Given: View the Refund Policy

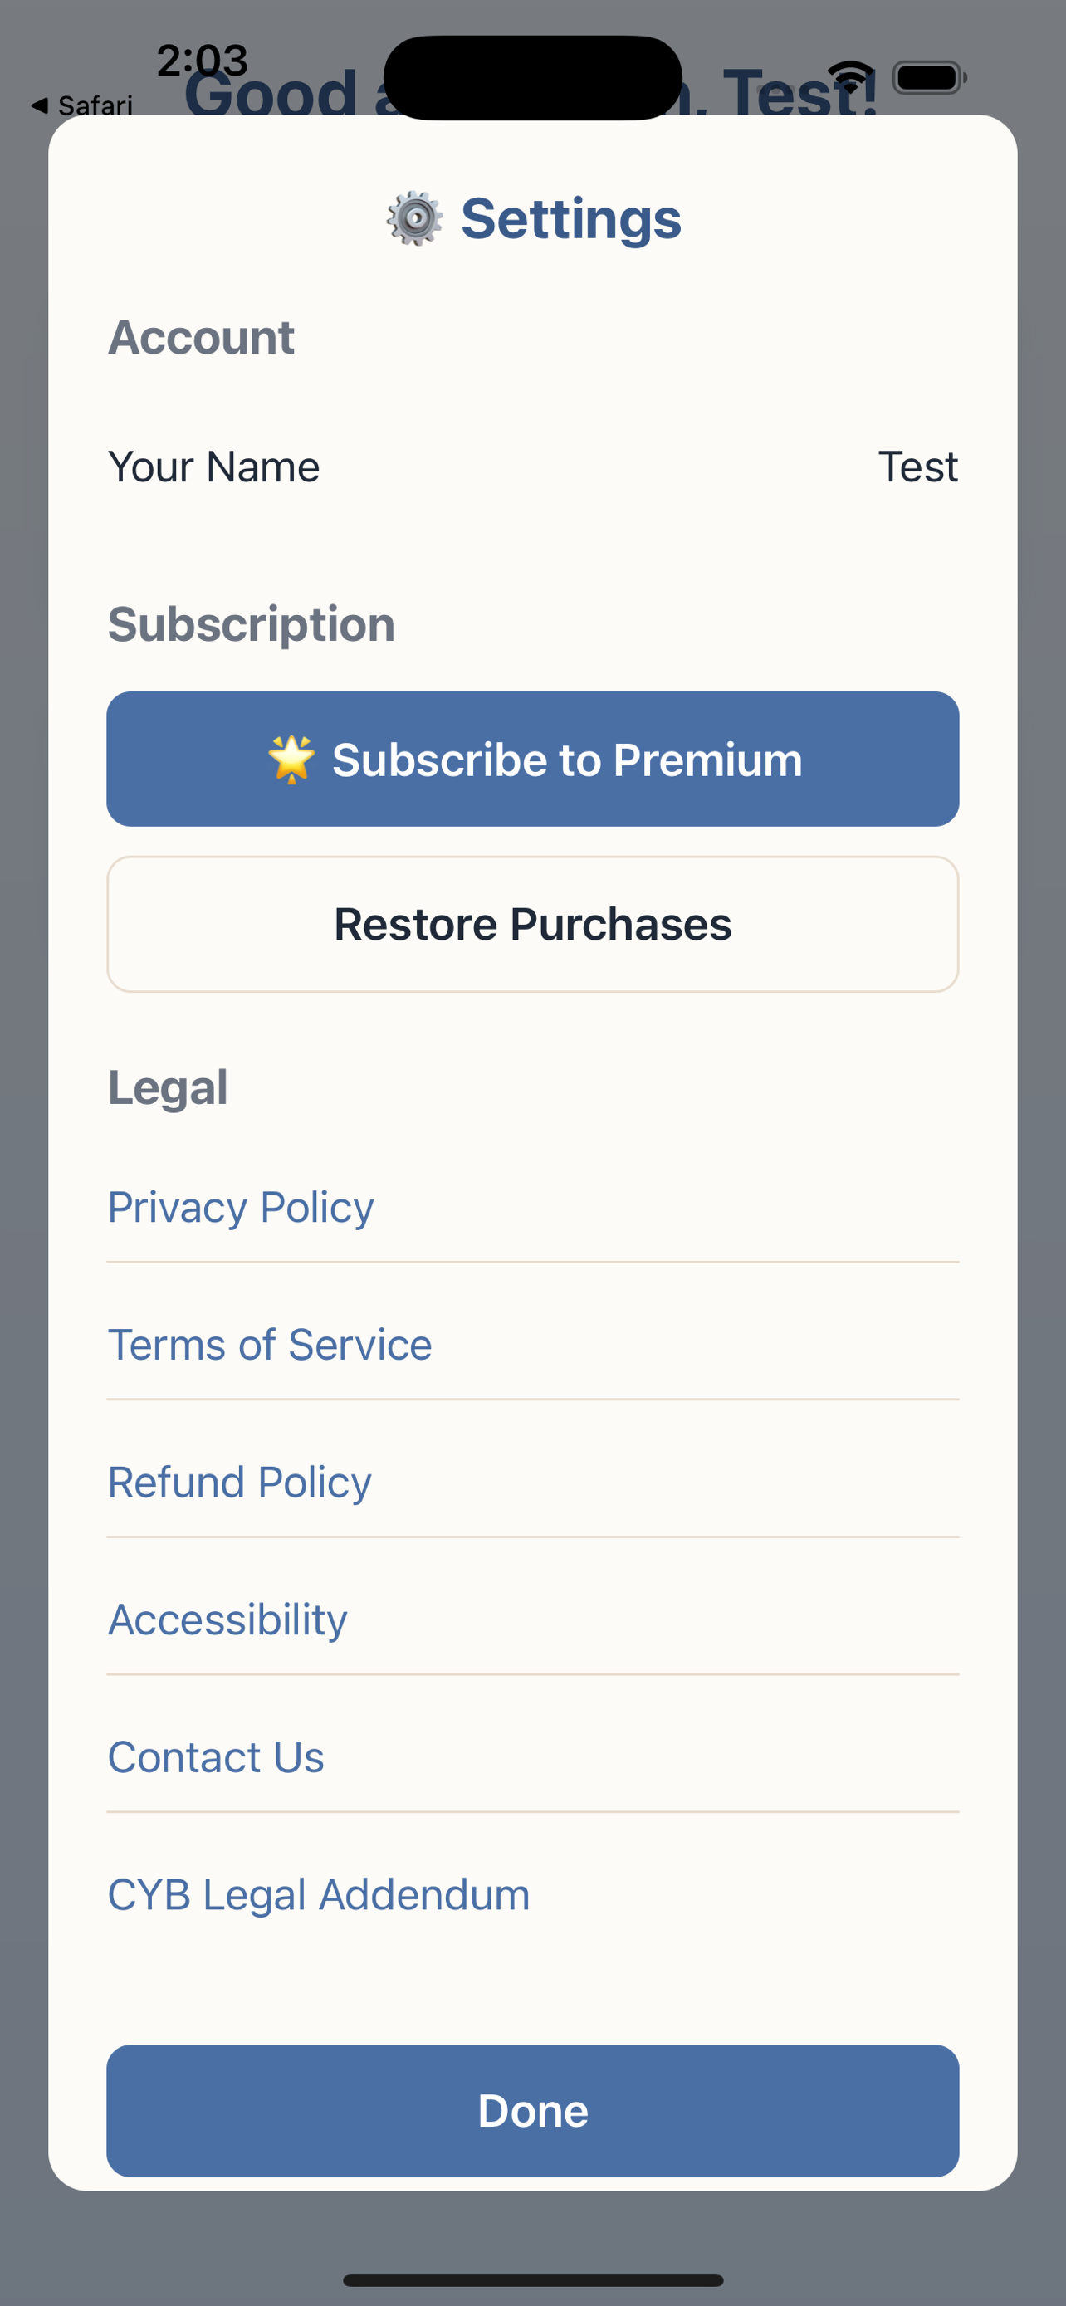Looking at the screenshot, I should tap(239, 1483).
